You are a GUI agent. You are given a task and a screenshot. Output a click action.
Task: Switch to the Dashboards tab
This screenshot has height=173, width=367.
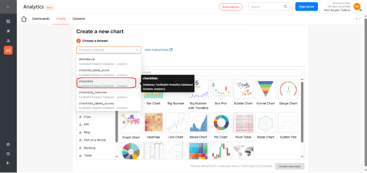41,19
